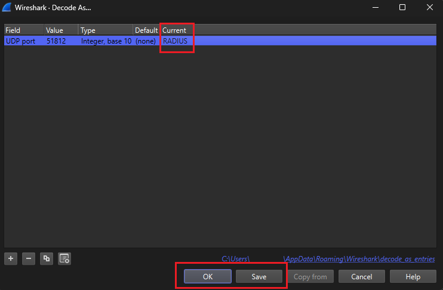This screenshot has width=443, height=290.
Task: Minimize the Decode As window
Action: (x=376, y=7)
